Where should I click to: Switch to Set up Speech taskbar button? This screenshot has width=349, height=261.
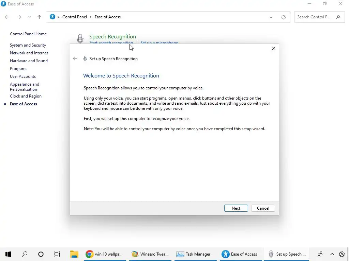[x=286, y=254]
